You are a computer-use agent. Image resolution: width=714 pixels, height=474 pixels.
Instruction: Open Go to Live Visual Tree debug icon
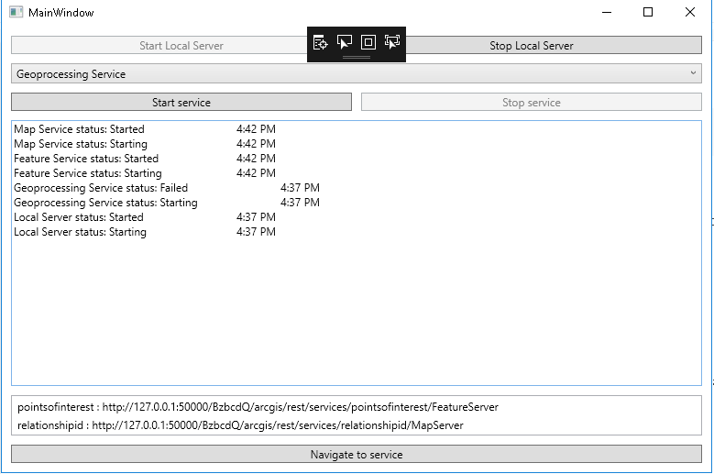320,43
